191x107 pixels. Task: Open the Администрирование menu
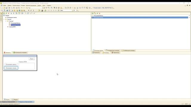(x=31, y=5)
